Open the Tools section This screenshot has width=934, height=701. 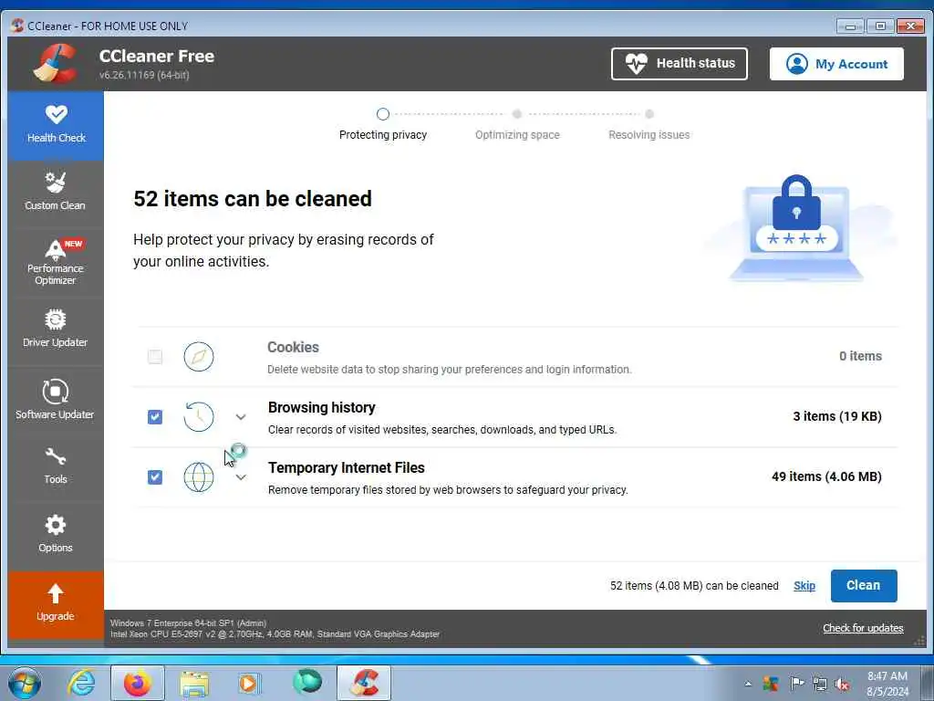56,466
